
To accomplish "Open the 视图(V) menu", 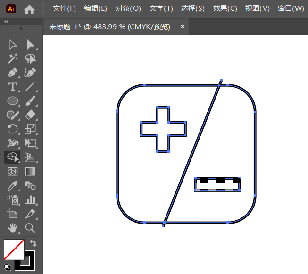I will (258, 8).
